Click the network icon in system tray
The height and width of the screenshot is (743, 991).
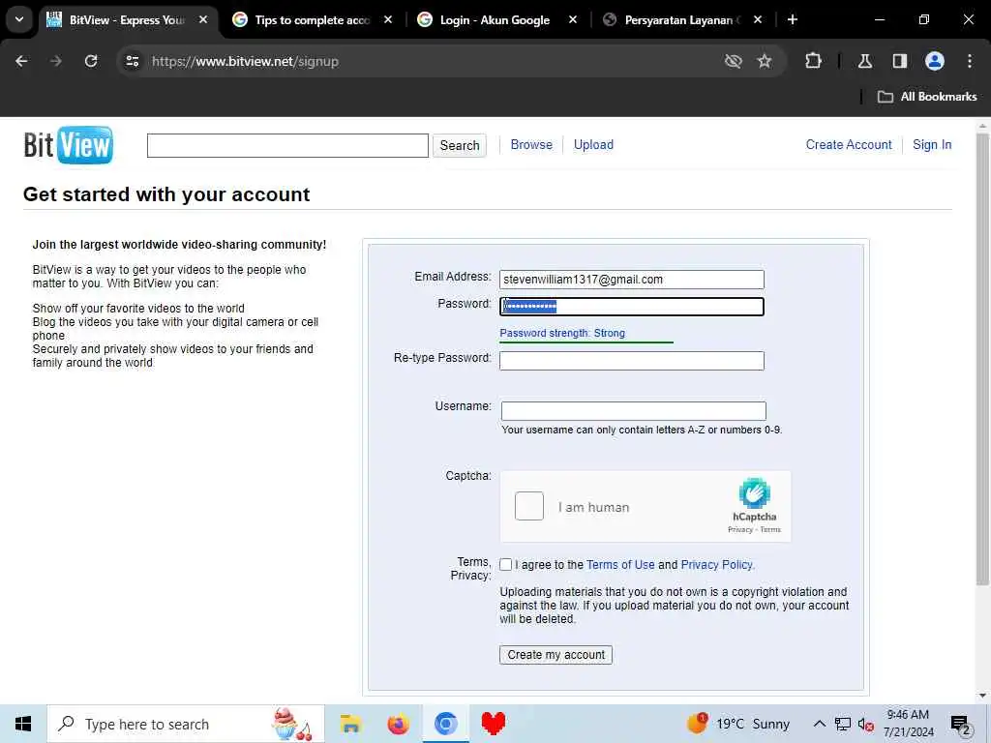tap(843, 724)
